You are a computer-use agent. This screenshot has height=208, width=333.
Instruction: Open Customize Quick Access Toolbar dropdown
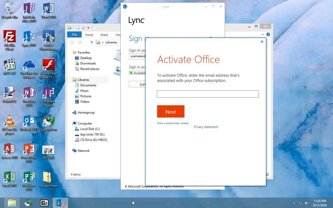(x=88, y=28)
